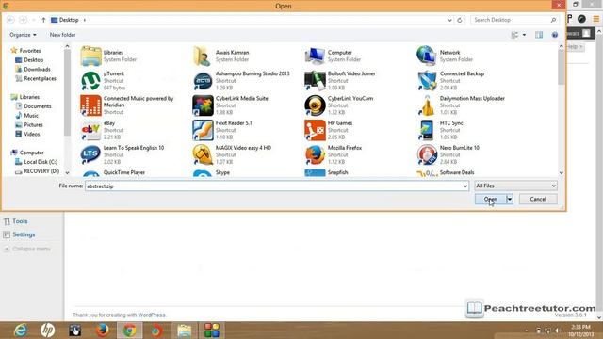Click the Open button

[491, 199]
